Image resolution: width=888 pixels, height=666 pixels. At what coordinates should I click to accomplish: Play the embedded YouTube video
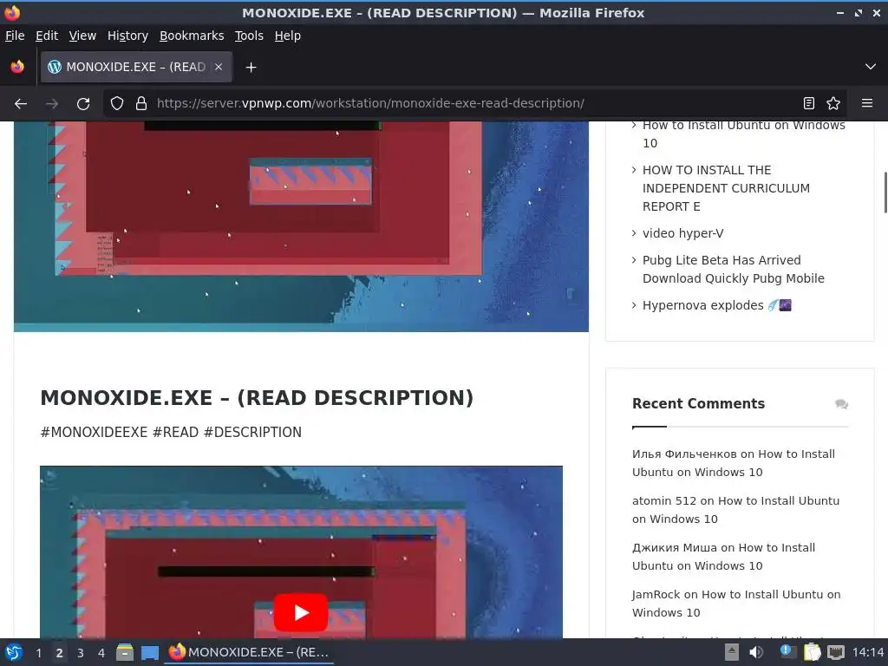[301, 612]
